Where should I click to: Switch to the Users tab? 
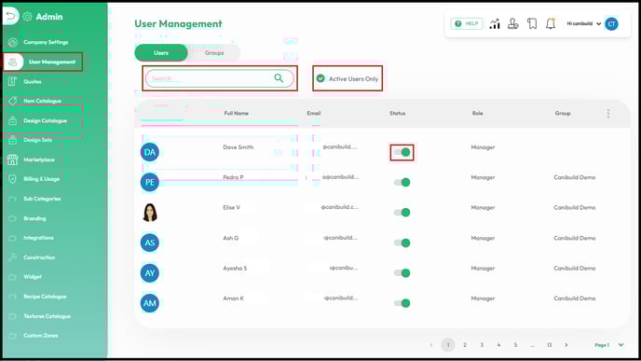pos(161,53)
